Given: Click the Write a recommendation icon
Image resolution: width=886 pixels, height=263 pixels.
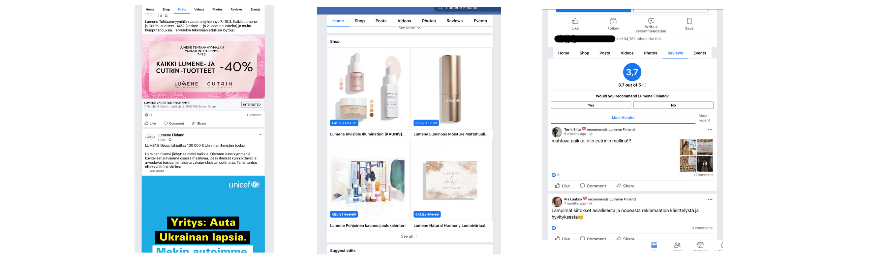Looking at the screenshot, I should click(x=651, y=21).
